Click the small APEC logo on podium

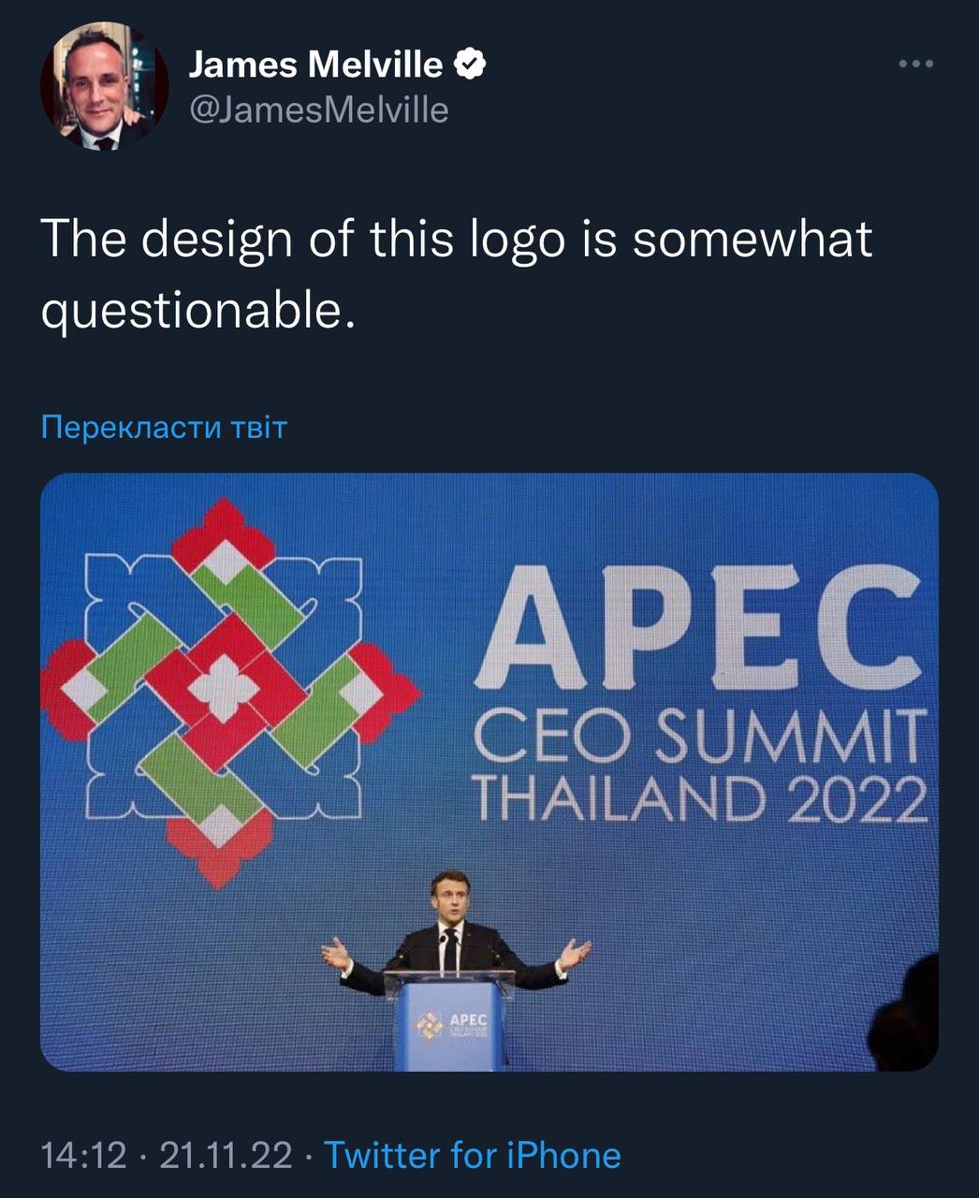point(431,1025)
